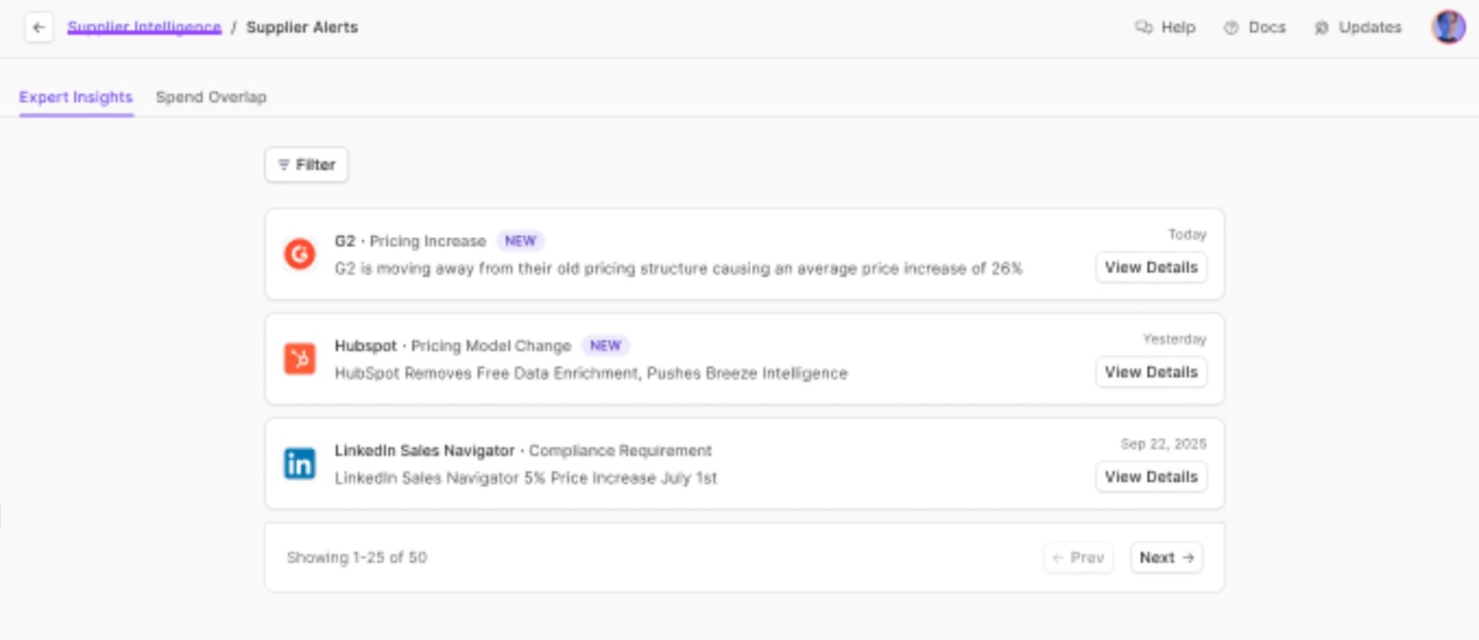
Task: Click the HubSpot logo icon
Action: (299, 359)
